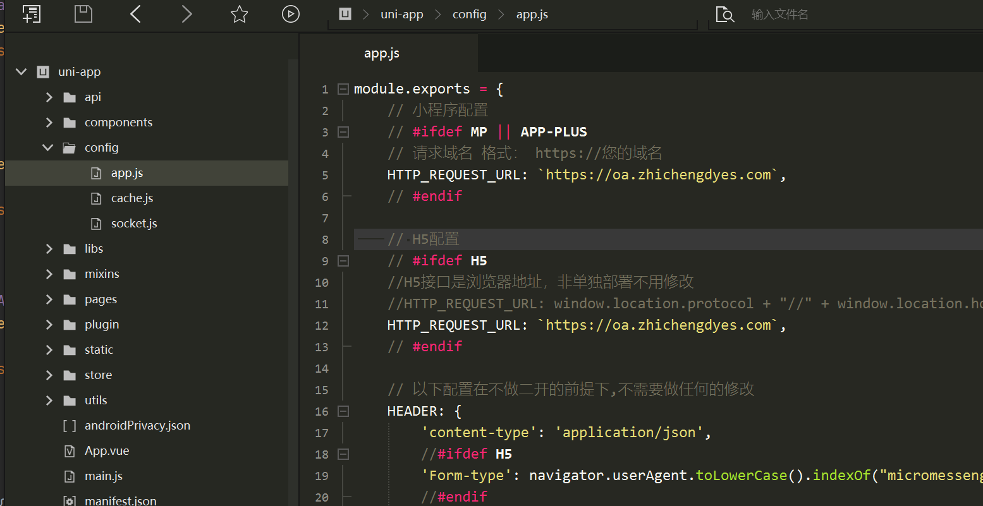Expand the components folder
Viewport: 983px width, 506px height.
point(49,123)
